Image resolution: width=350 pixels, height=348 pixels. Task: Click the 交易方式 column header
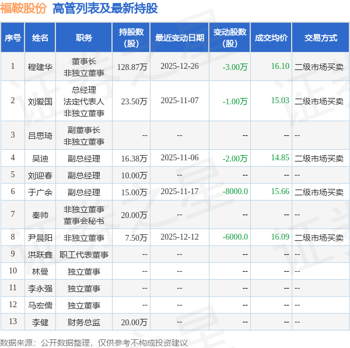pyautogui.click(x=320, y=37)
